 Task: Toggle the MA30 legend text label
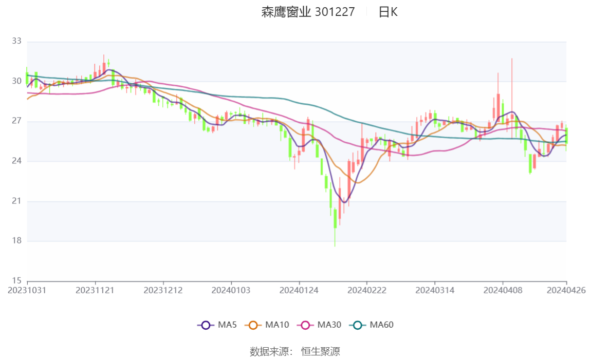tap(329, 325)
